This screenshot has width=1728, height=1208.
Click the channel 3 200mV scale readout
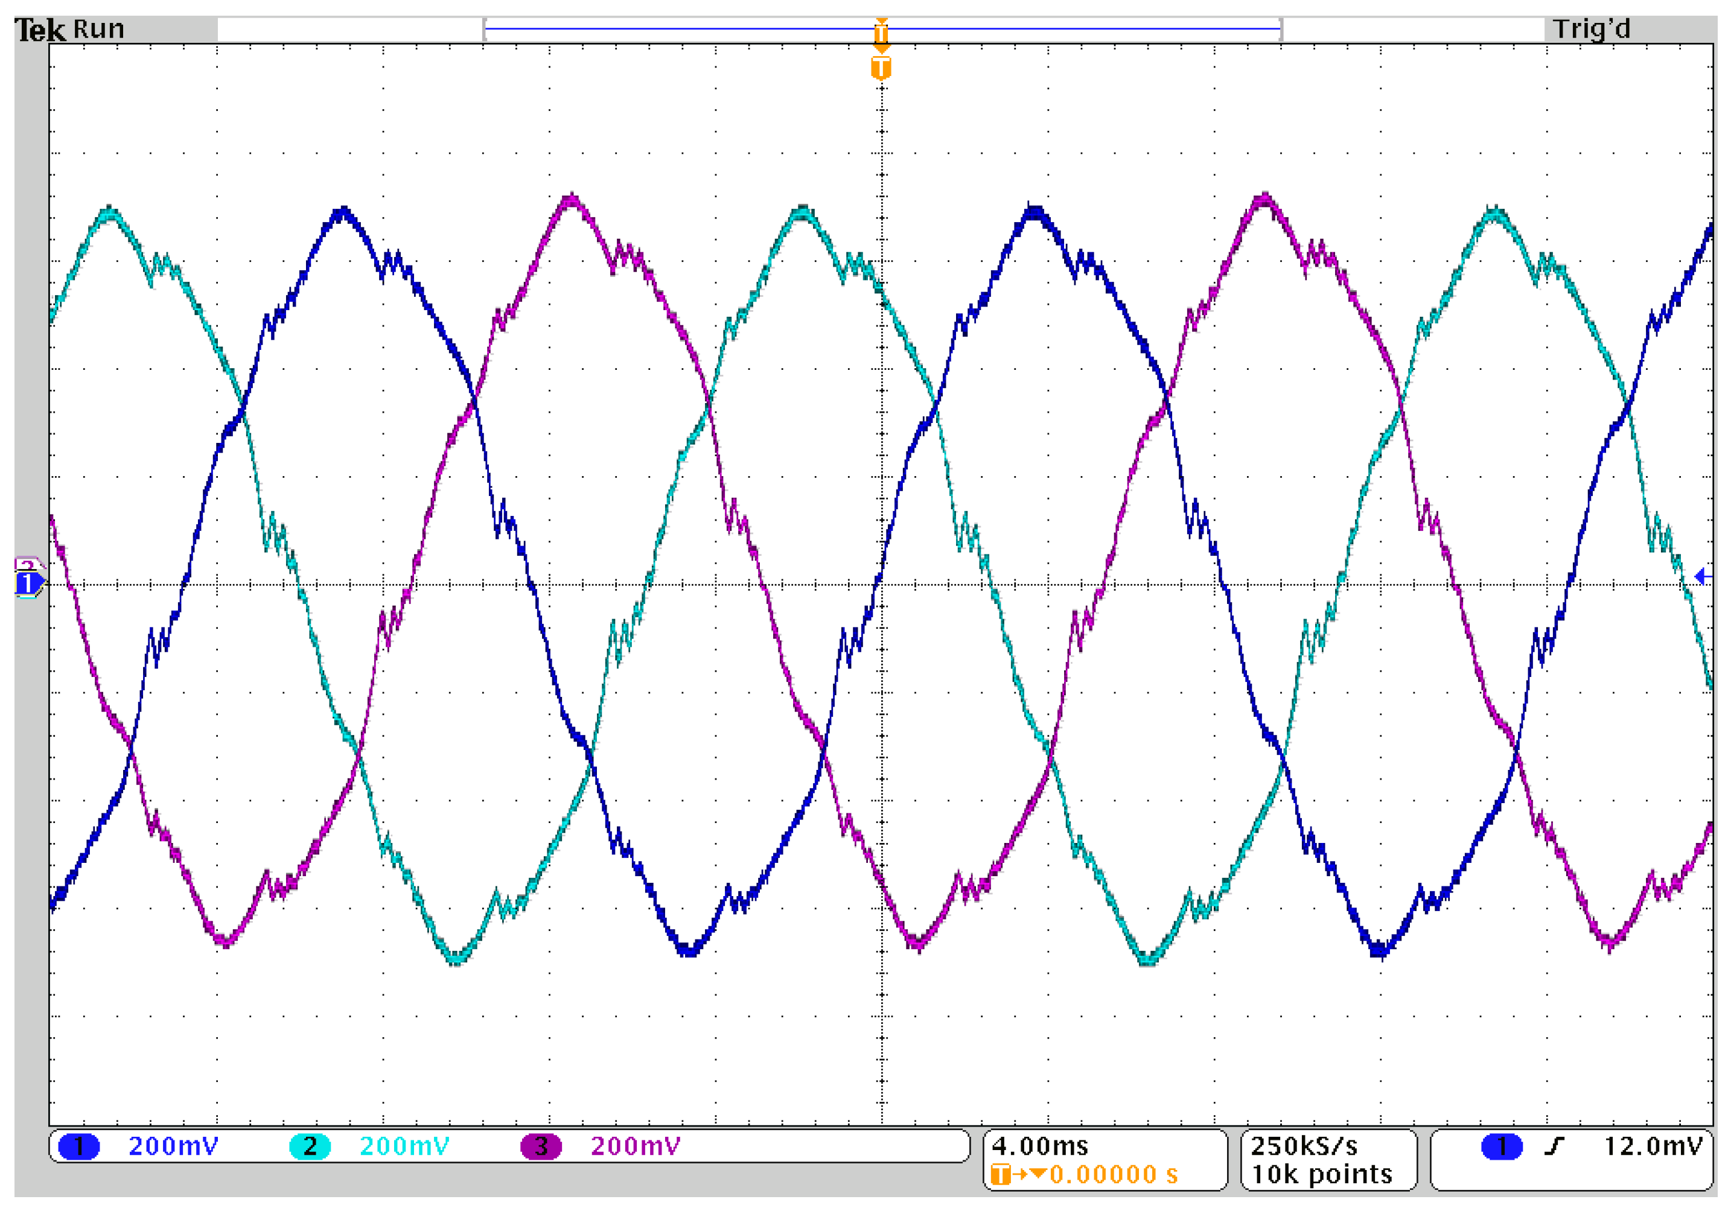point(635,1146)
